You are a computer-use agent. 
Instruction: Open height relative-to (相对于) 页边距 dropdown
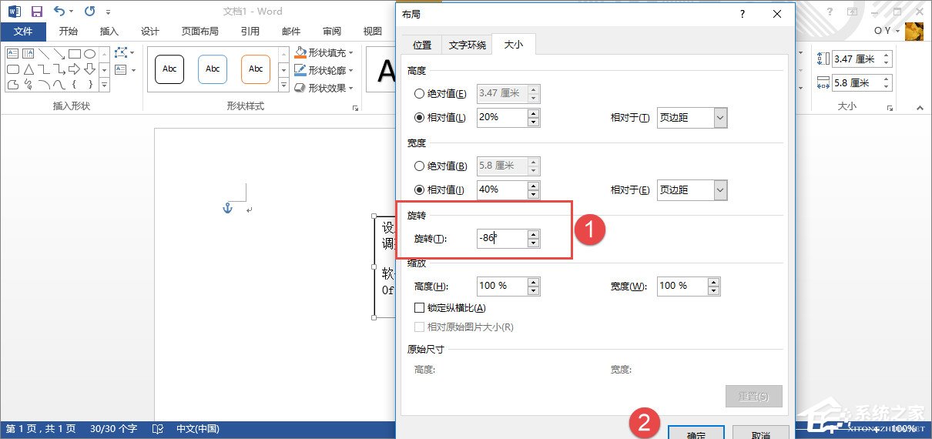point(720,118)
